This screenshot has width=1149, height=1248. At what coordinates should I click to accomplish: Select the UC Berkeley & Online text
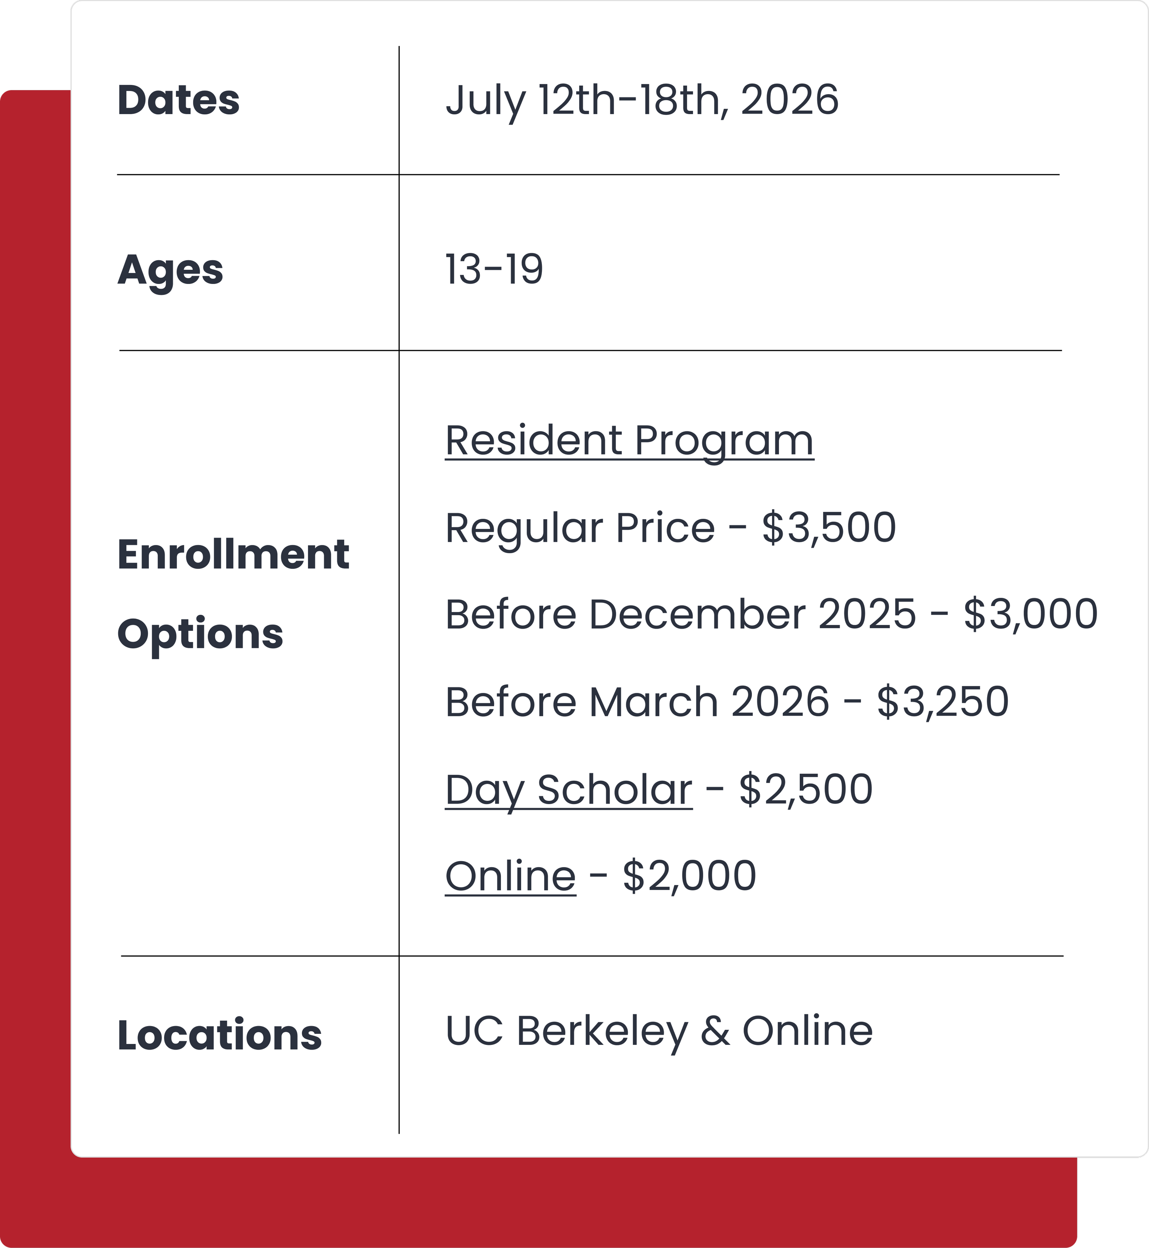point(659,1031)
